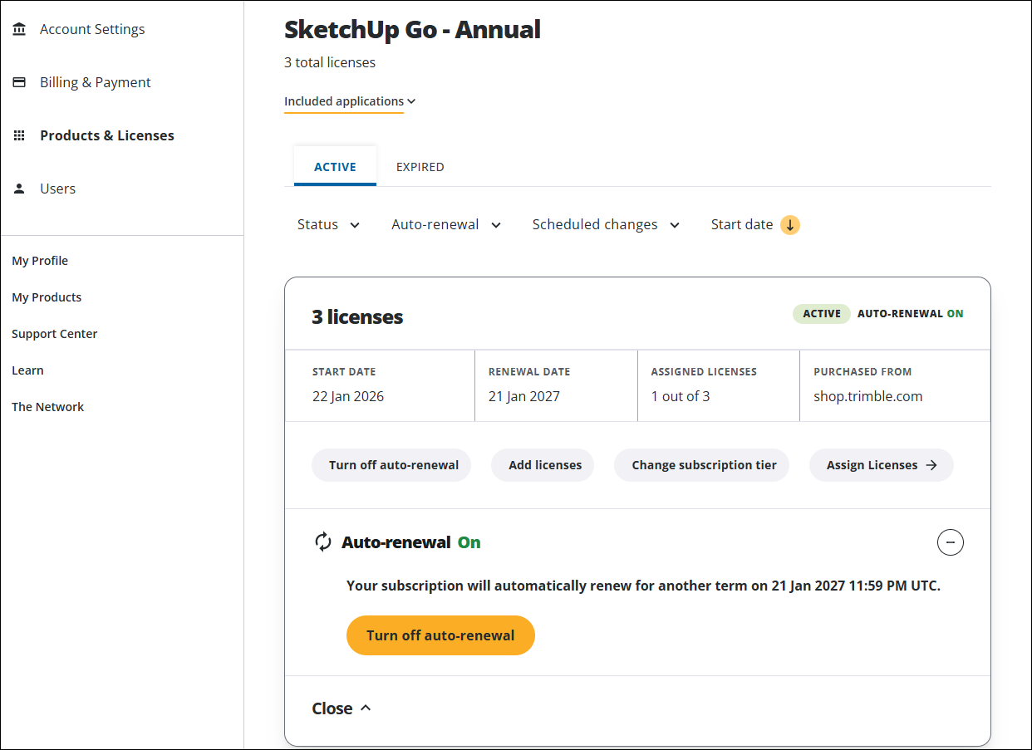This screenshot has width=1032, height=750.
Task: Select Products & Licenses menu item
Action: tap(107, 135)
